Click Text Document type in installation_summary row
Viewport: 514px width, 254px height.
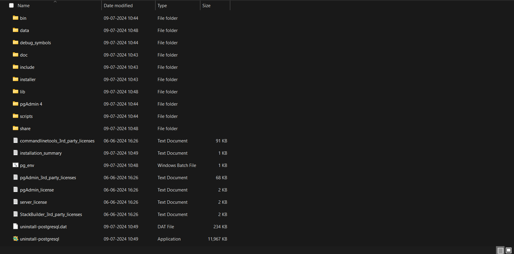coord(173,153)
